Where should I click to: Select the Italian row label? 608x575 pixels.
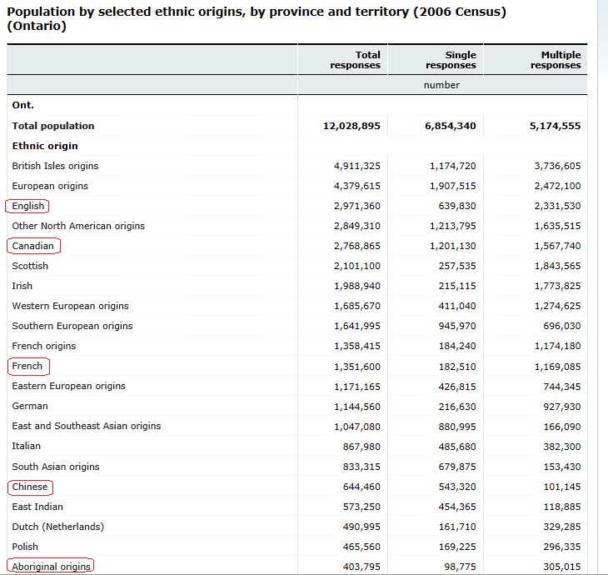pos(27,446)
